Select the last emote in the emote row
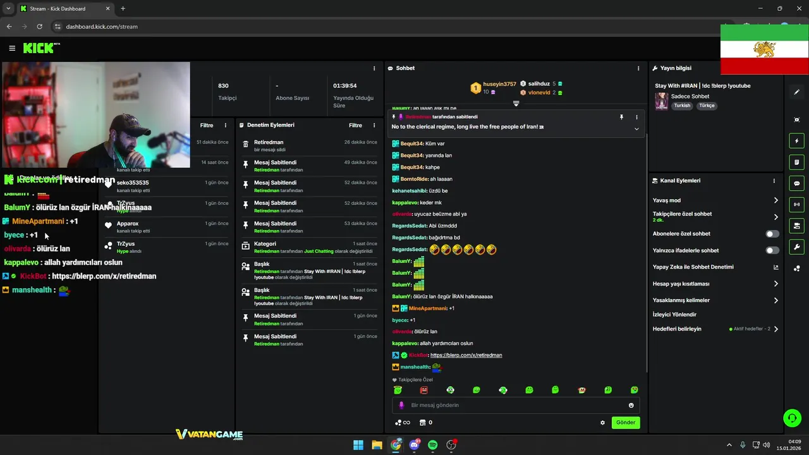Image resolution: width=809 pixels, height=455 pixels. [635, 390]
